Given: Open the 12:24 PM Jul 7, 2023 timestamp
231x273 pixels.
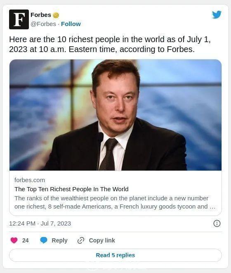Looking at the screenshot, I should pos(40,223).
